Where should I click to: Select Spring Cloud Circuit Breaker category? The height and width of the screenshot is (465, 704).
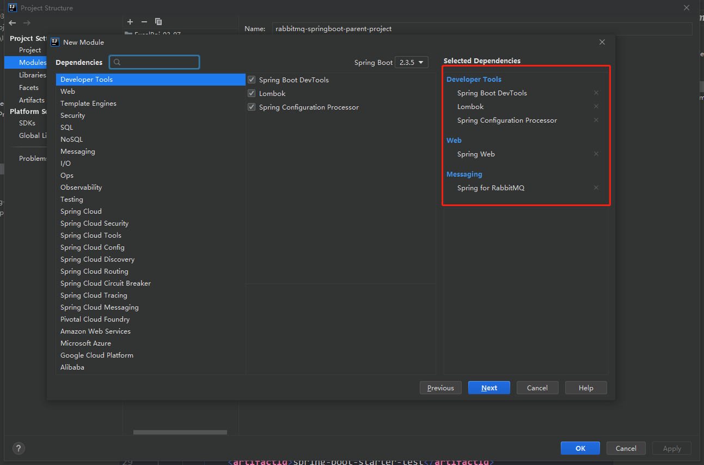151,283
